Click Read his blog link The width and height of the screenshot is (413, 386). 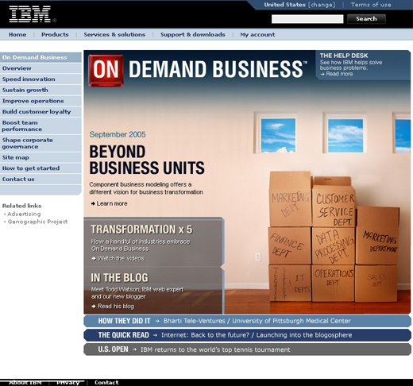click(113, 307)
